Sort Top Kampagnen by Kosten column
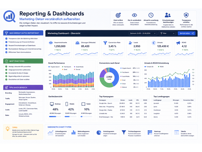Image resolution: width=202 pixels, height=152 pixels. click(123, 100)
